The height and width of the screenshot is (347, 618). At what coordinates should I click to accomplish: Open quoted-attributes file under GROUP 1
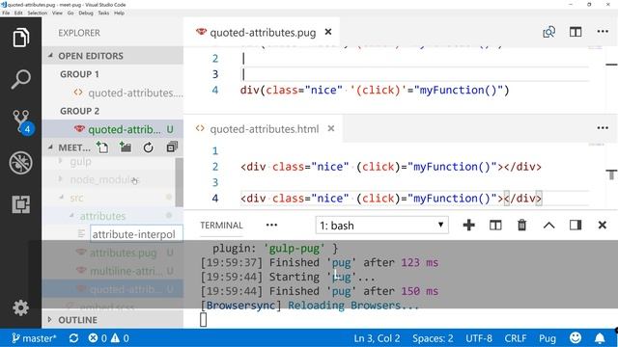point(113,93)
